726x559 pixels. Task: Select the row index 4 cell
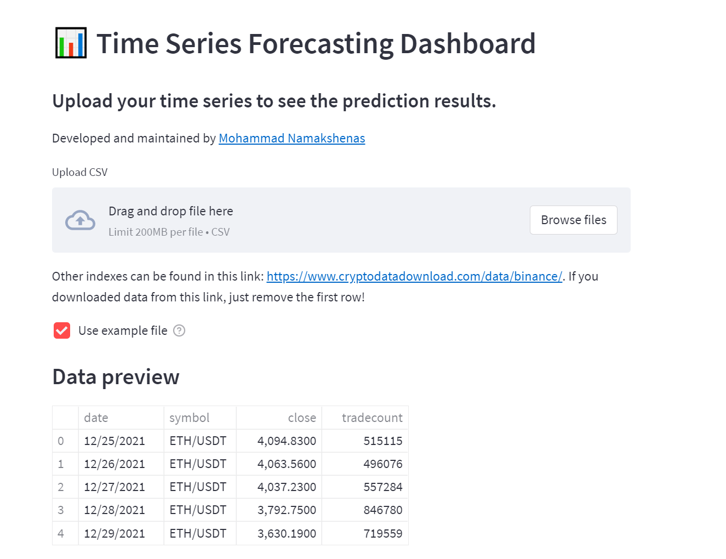coord(60,532)
